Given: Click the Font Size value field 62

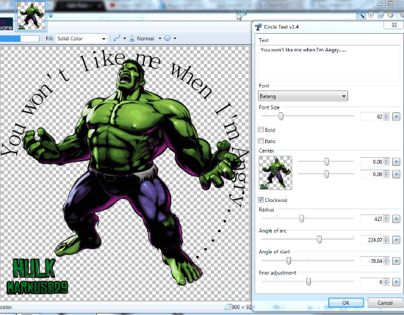Looking at the screenshot, I should click(372, 117).
